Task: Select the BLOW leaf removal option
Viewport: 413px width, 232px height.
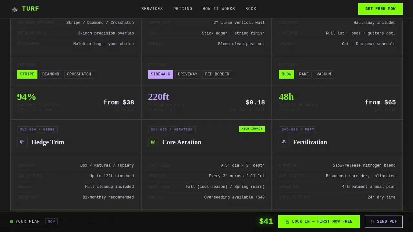Action: click(287, 74)
